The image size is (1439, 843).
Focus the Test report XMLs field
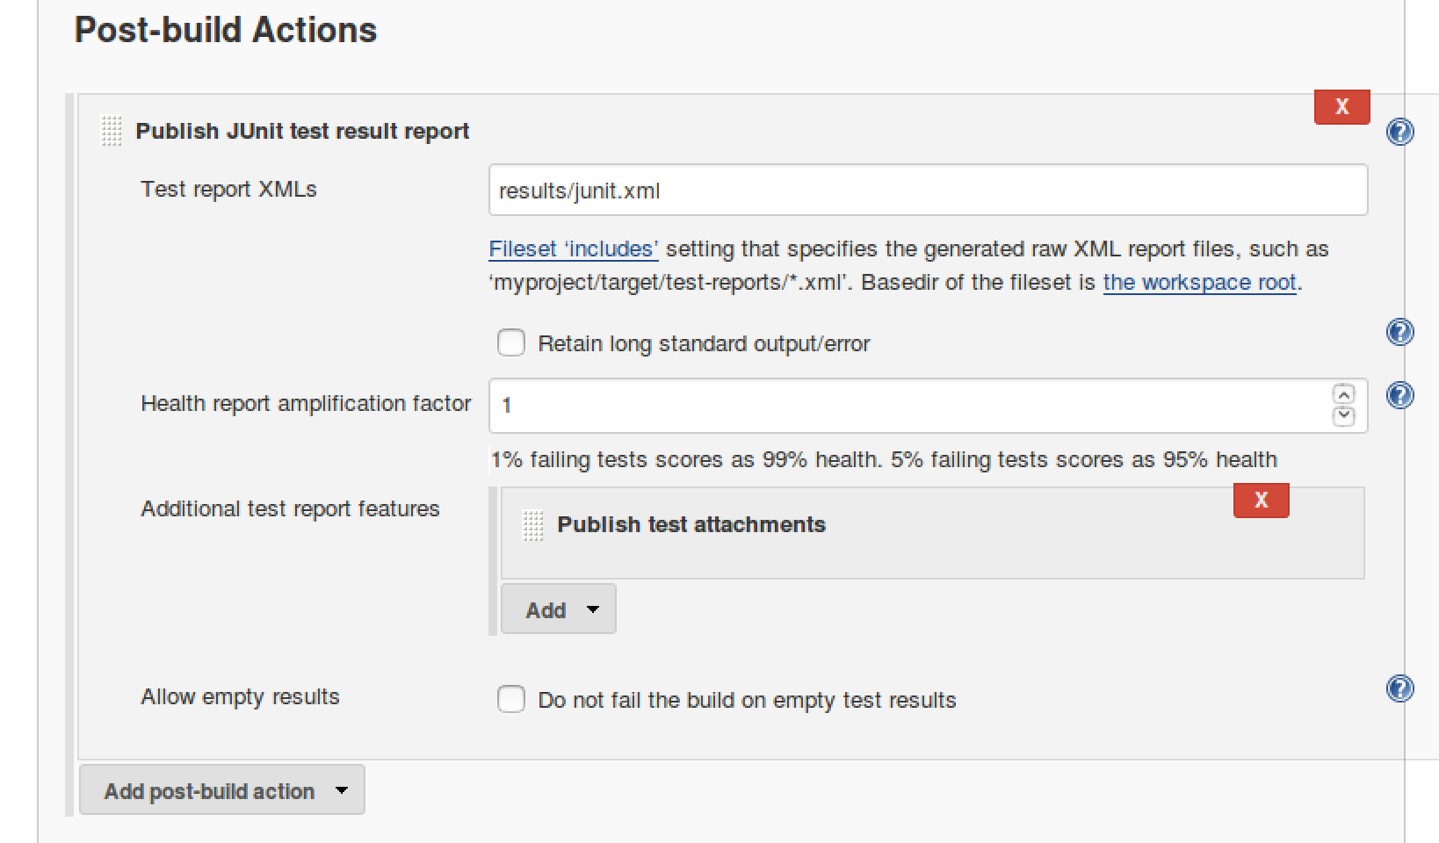(x=928, y=190)
